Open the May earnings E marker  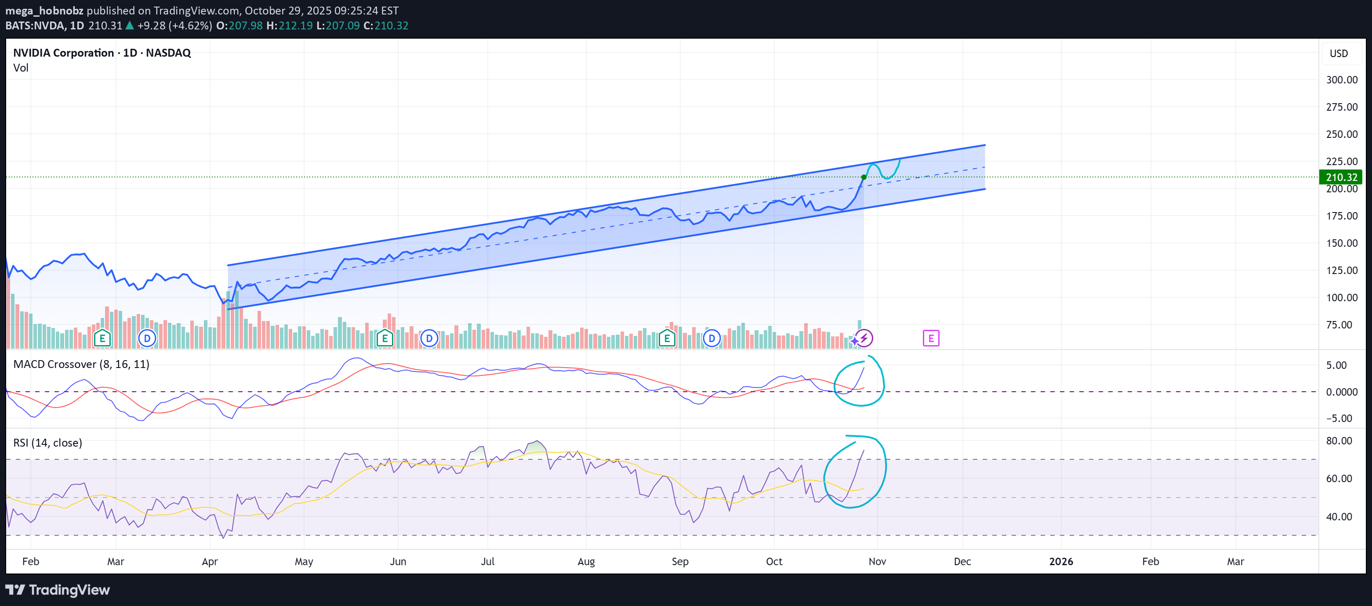coord(385,338)
